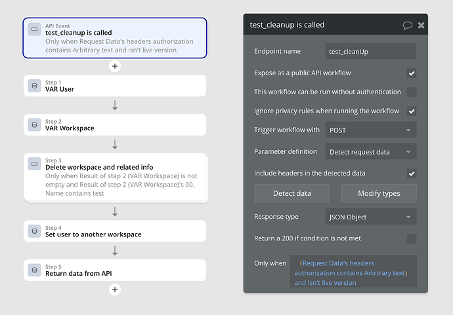
Task: Click the Step 2 VAR Workspace icon
Action: point(35,124)
